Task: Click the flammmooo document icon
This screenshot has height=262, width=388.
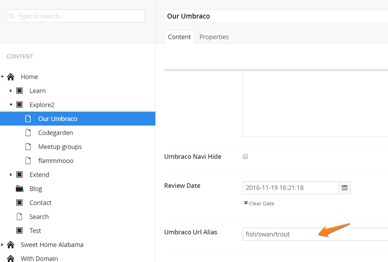Action: coord(28,161)
